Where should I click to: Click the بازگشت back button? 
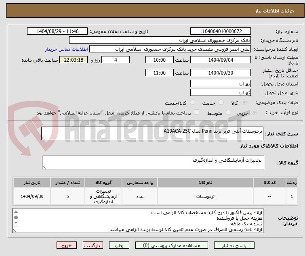click(93, 246)
